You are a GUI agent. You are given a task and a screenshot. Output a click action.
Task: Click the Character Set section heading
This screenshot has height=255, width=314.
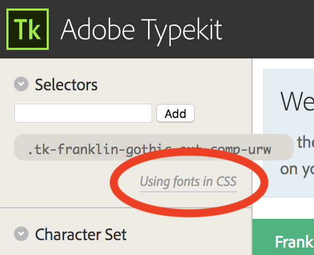pos(81,234)
